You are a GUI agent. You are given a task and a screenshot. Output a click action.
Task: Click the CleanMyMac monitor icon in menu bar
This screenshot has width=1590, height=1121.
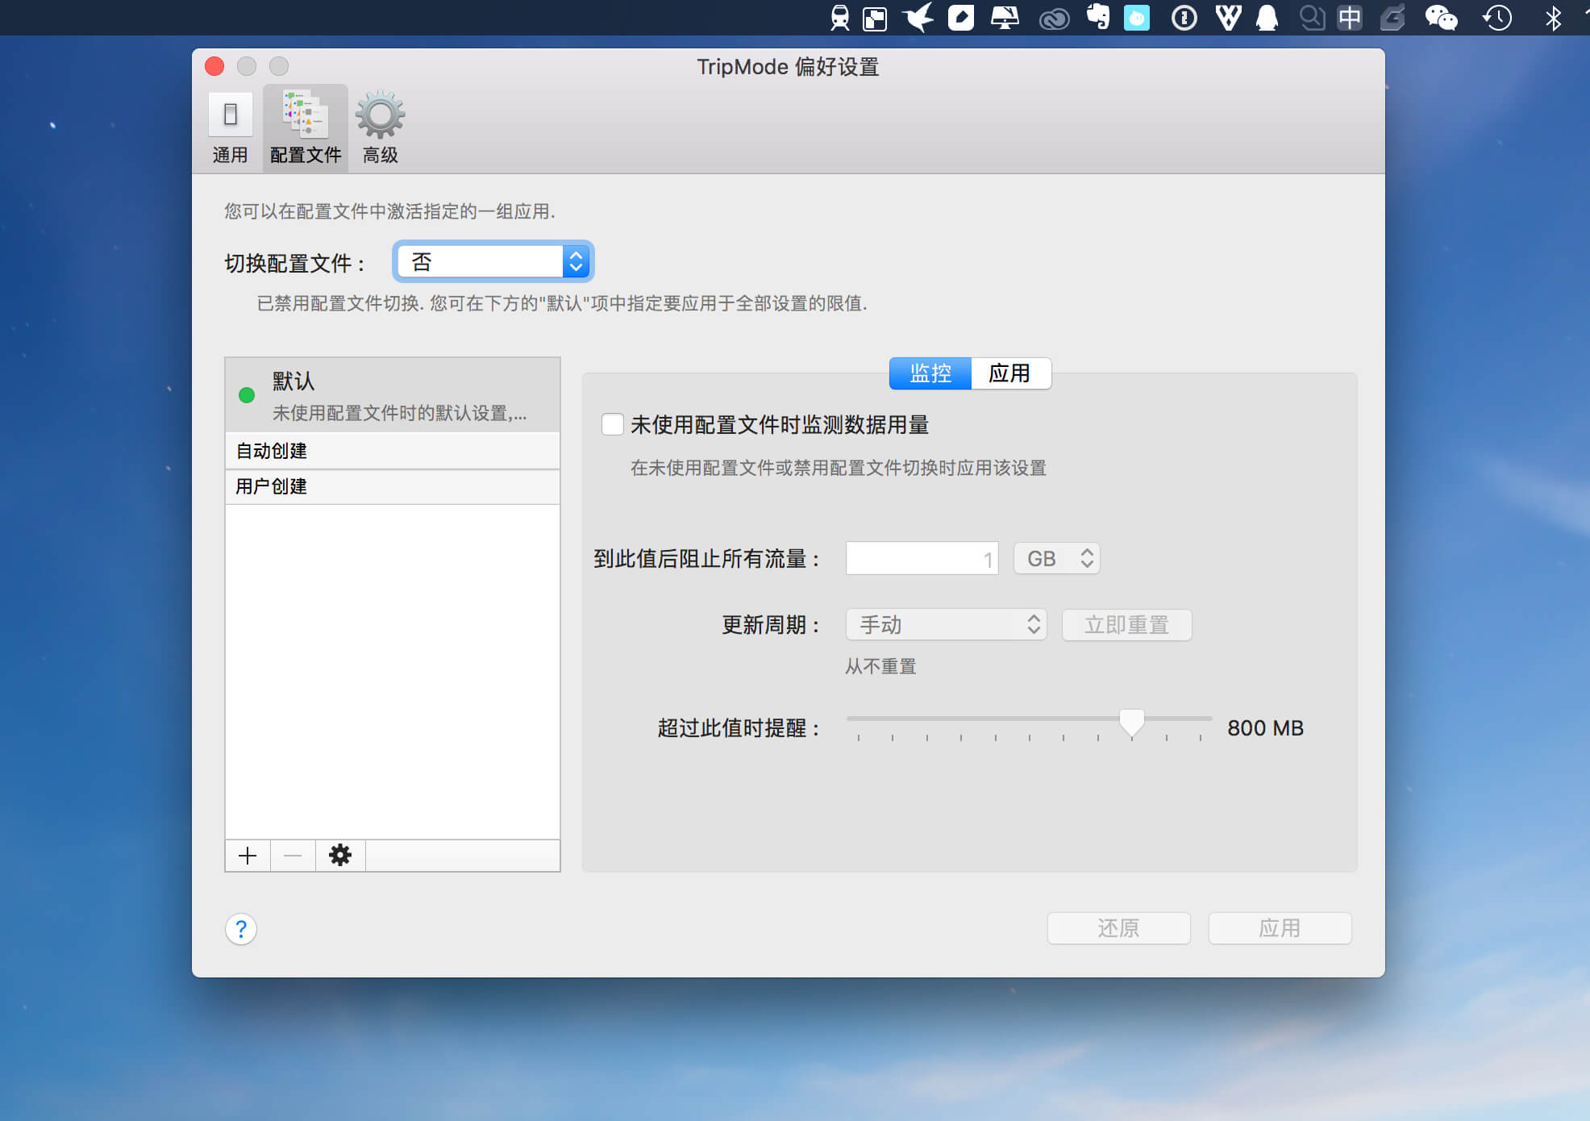pyautogui.click(x=1005, y=18)
